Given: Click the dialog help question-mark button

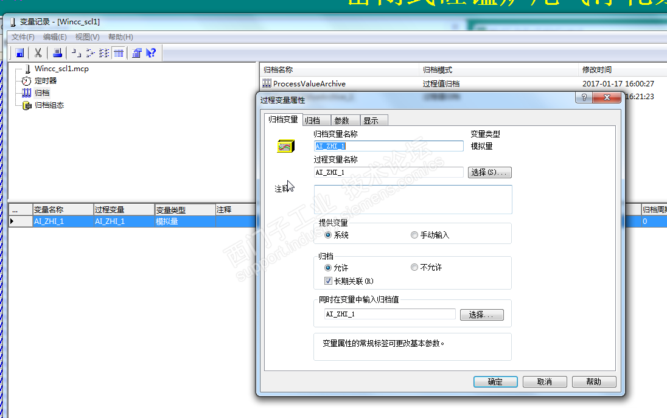Looking at the screenshot, I should [x=584, y=97].
